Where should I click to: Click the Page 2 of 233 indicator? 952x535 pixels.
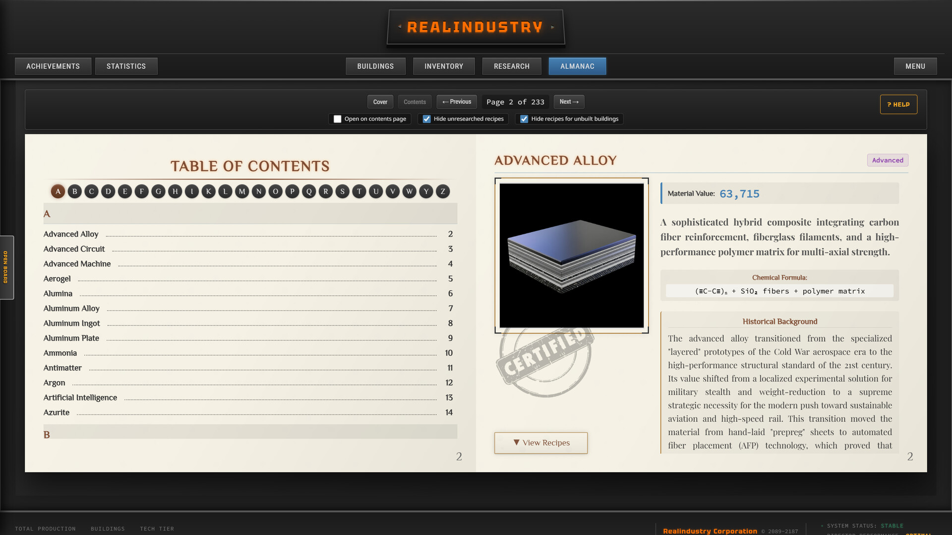click(x=515, y=102)
